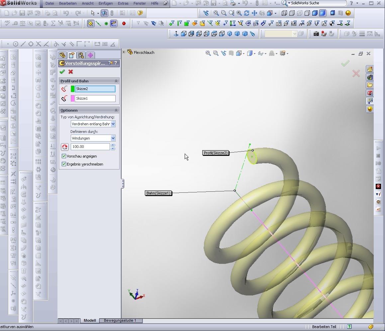This screenshot has width=385, height=331.
Task: Click the Bahn(Skizze1) callout label
Action: (x=158, y=193)
